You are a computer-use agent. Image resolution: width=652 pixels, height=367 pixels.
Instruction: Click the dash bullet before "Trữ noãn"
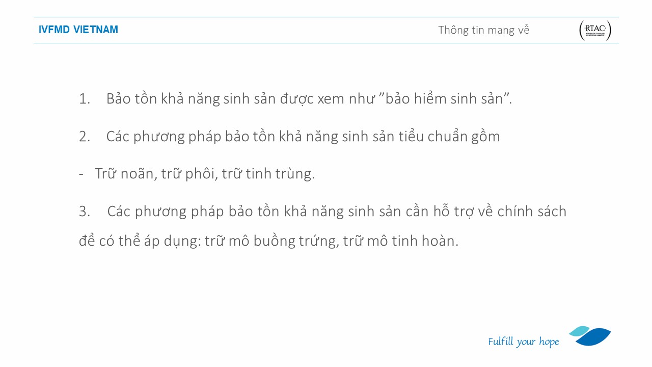[81, 174]
